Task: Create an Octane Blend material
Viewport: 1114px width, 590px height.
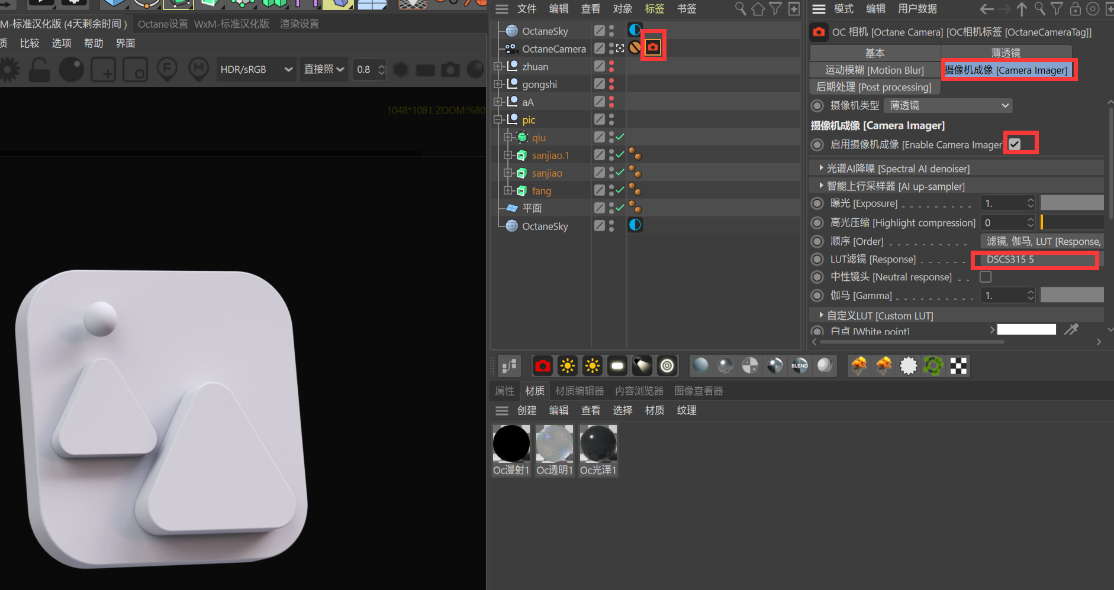Action: 800,366
